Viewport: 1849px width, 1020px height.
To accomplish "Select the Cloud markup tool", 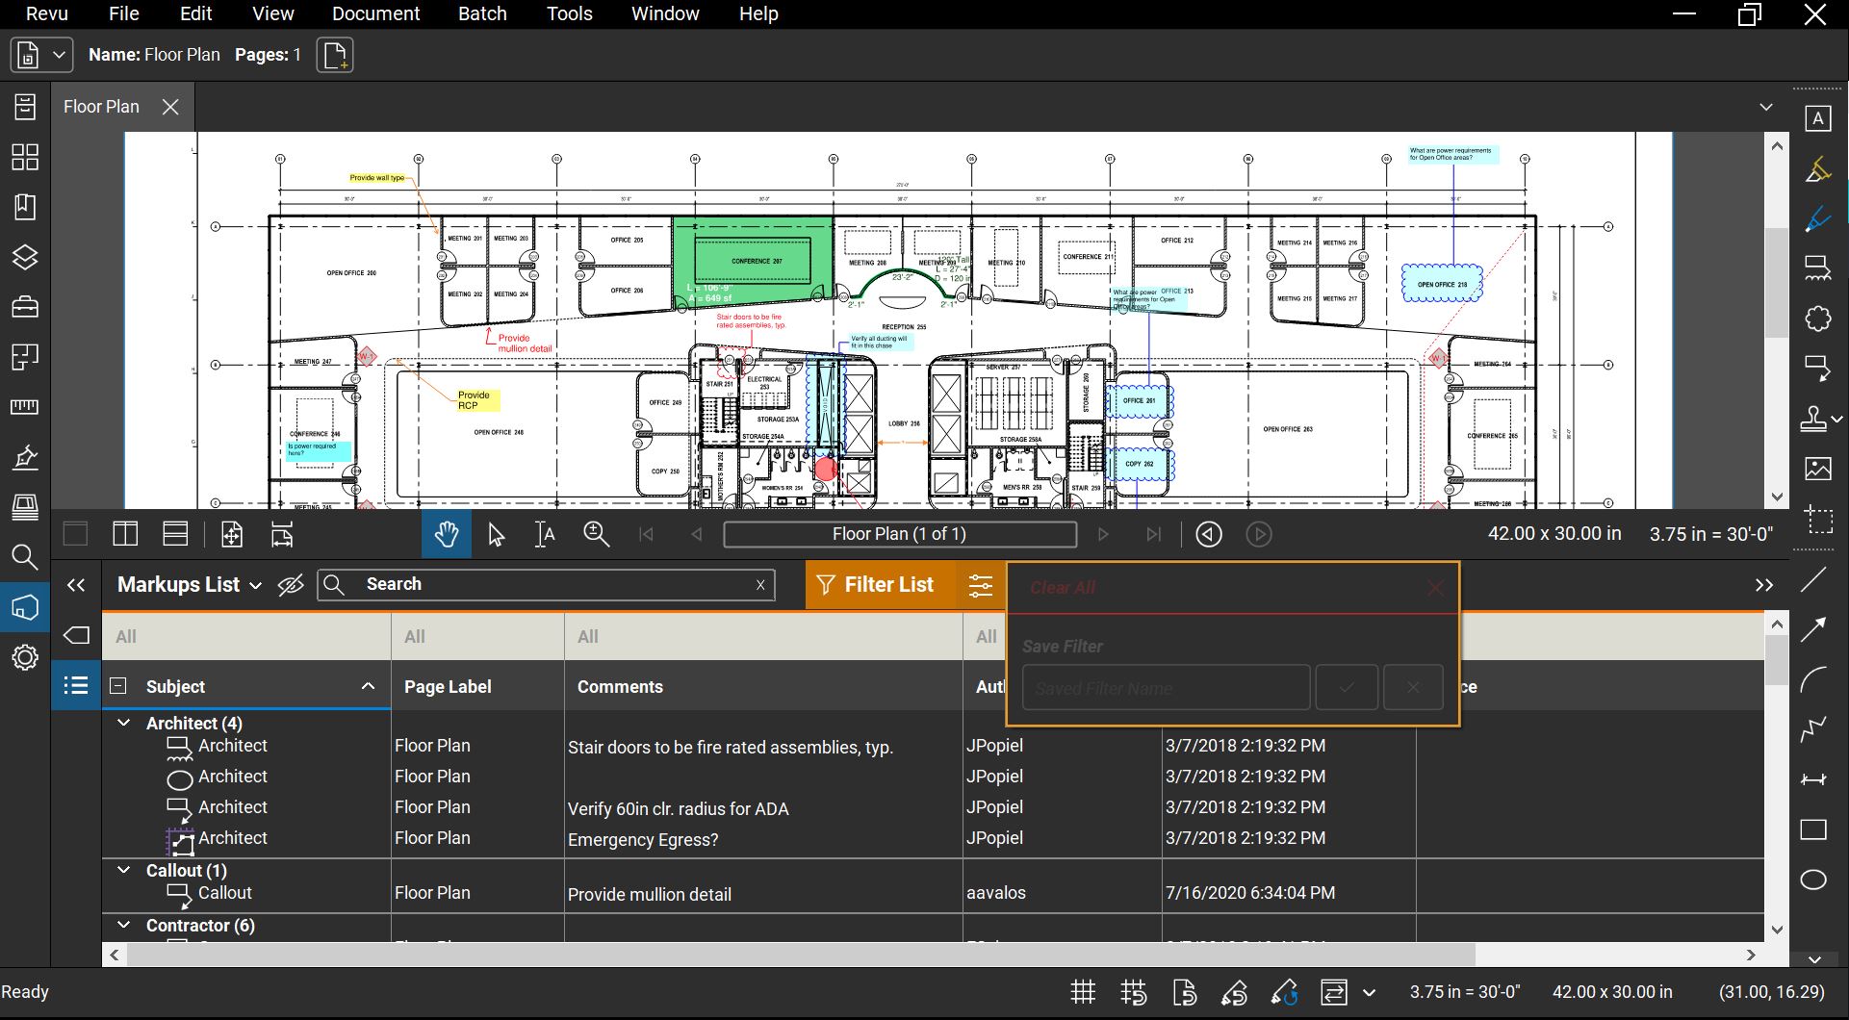I will tap(1818, 319).
